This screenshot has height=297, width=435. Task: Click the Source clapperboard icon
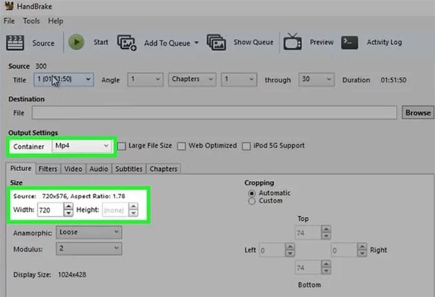15,42
